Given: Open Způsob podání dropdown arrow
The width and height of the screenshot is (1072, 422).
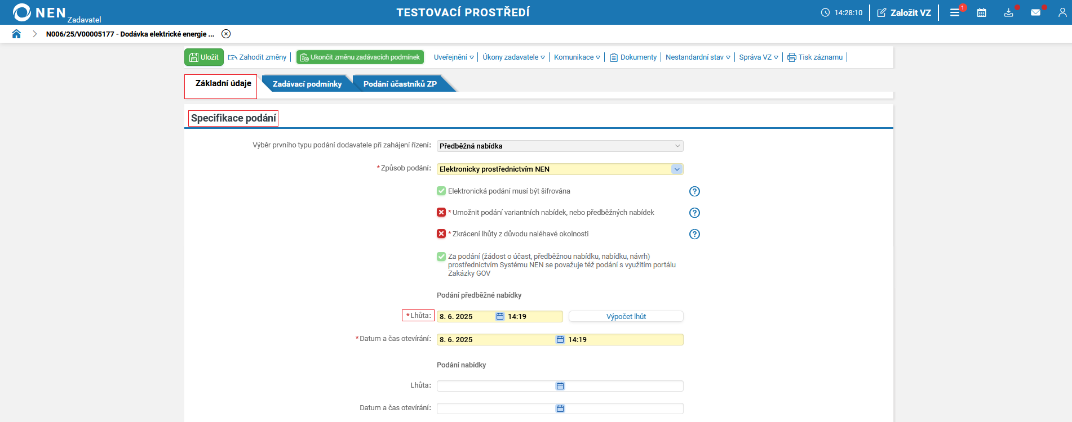Looking at the screenshot, I should [x=677, y=169].
